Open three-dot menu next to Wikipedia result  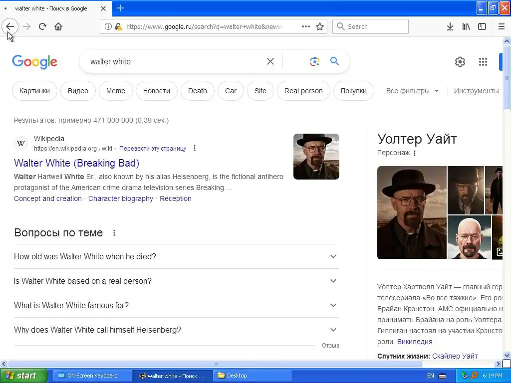coord(195,148)
